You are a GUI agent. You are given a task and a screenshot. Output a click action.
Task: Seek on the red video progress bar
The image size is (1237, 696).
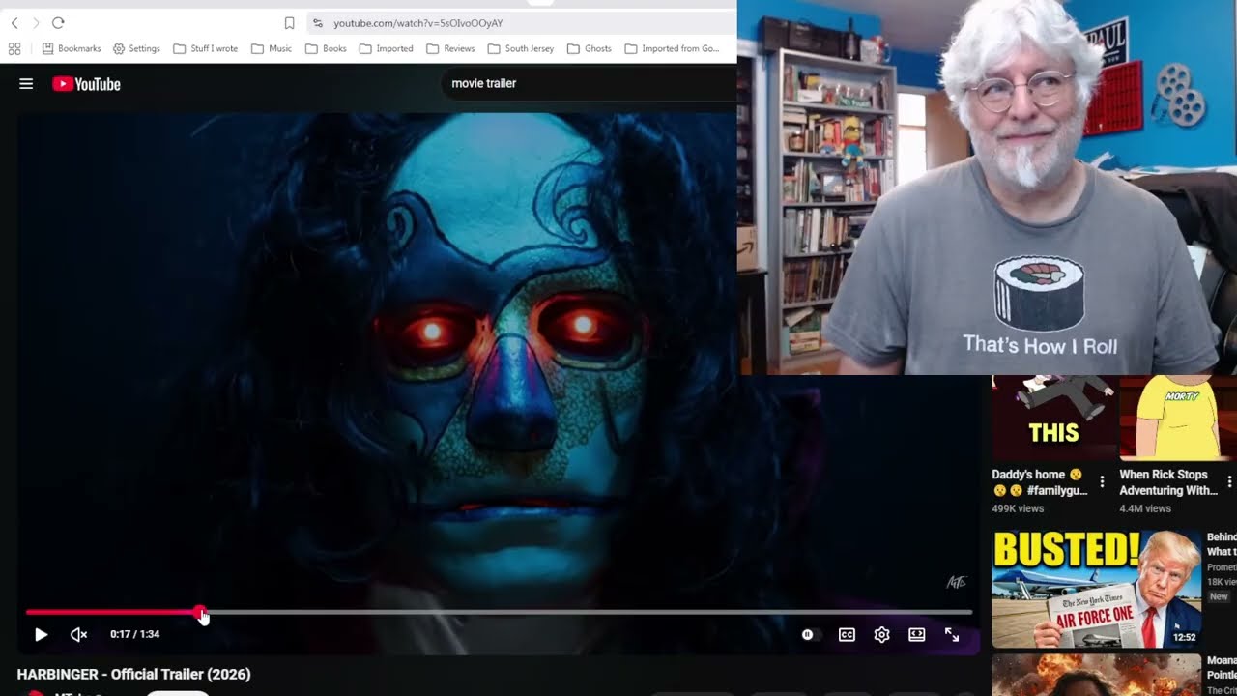499,612
